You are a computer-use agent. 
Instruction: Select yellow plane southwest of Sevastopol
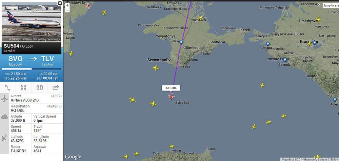156,68
